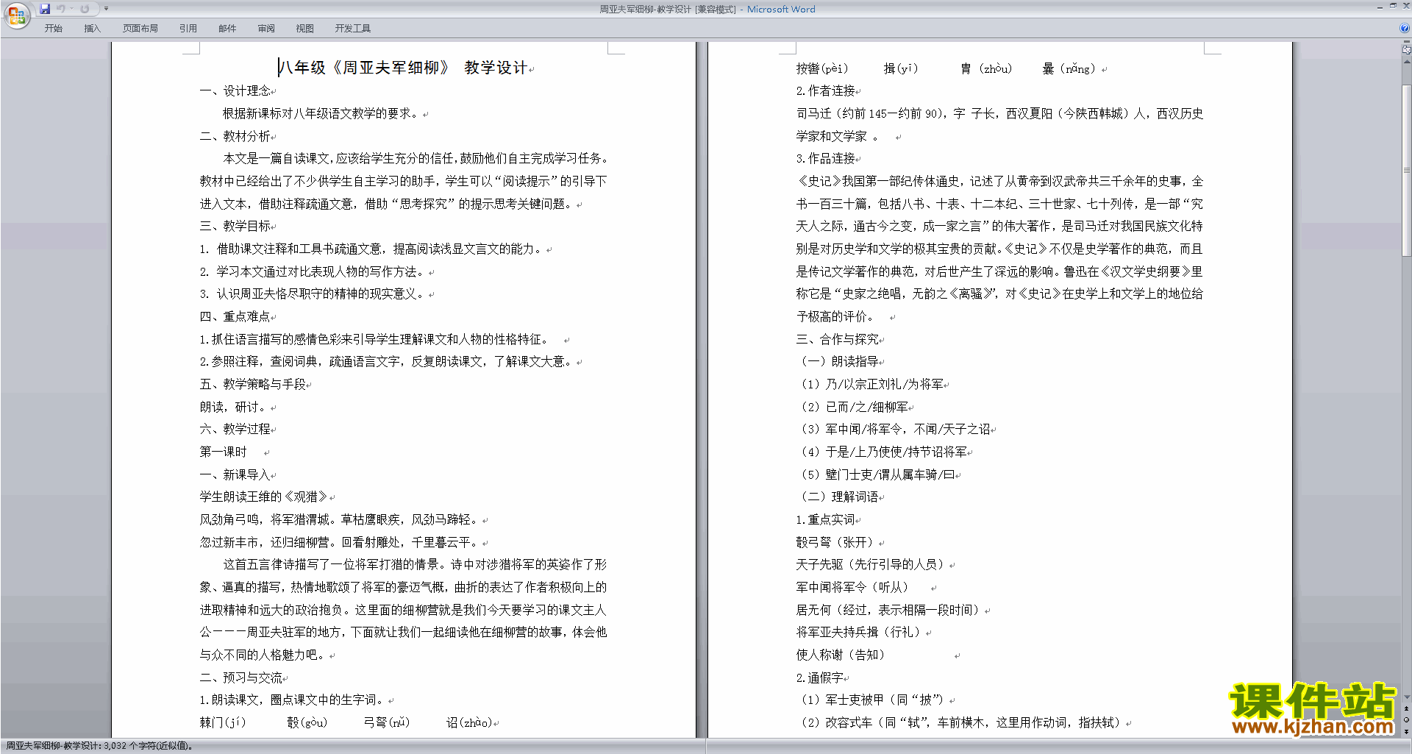
Task: Click the Next Page double-down arrow
Action: (x=1407, y=730)
